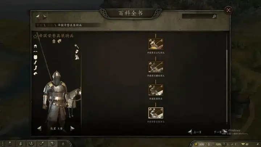The height and width of the screenshot is (147, 261).
Task: Go to previous page (上一页)
Action: [x=195, y=132]
